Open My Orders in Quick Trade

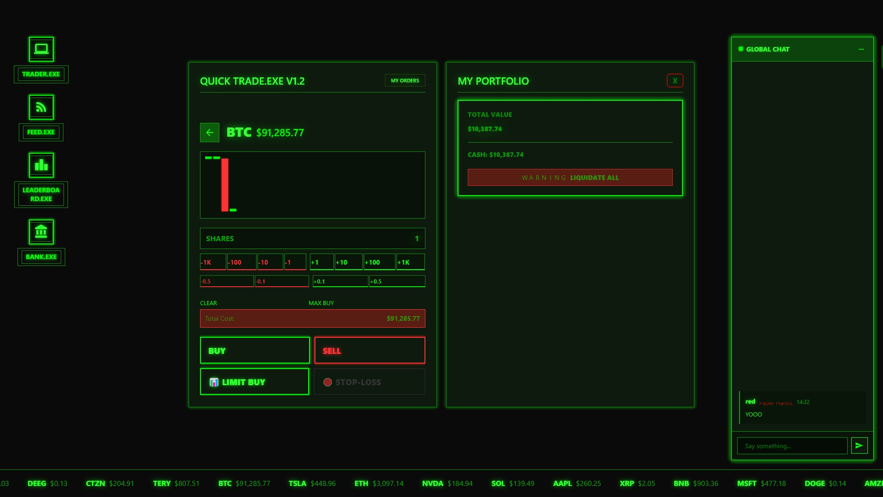405,81
